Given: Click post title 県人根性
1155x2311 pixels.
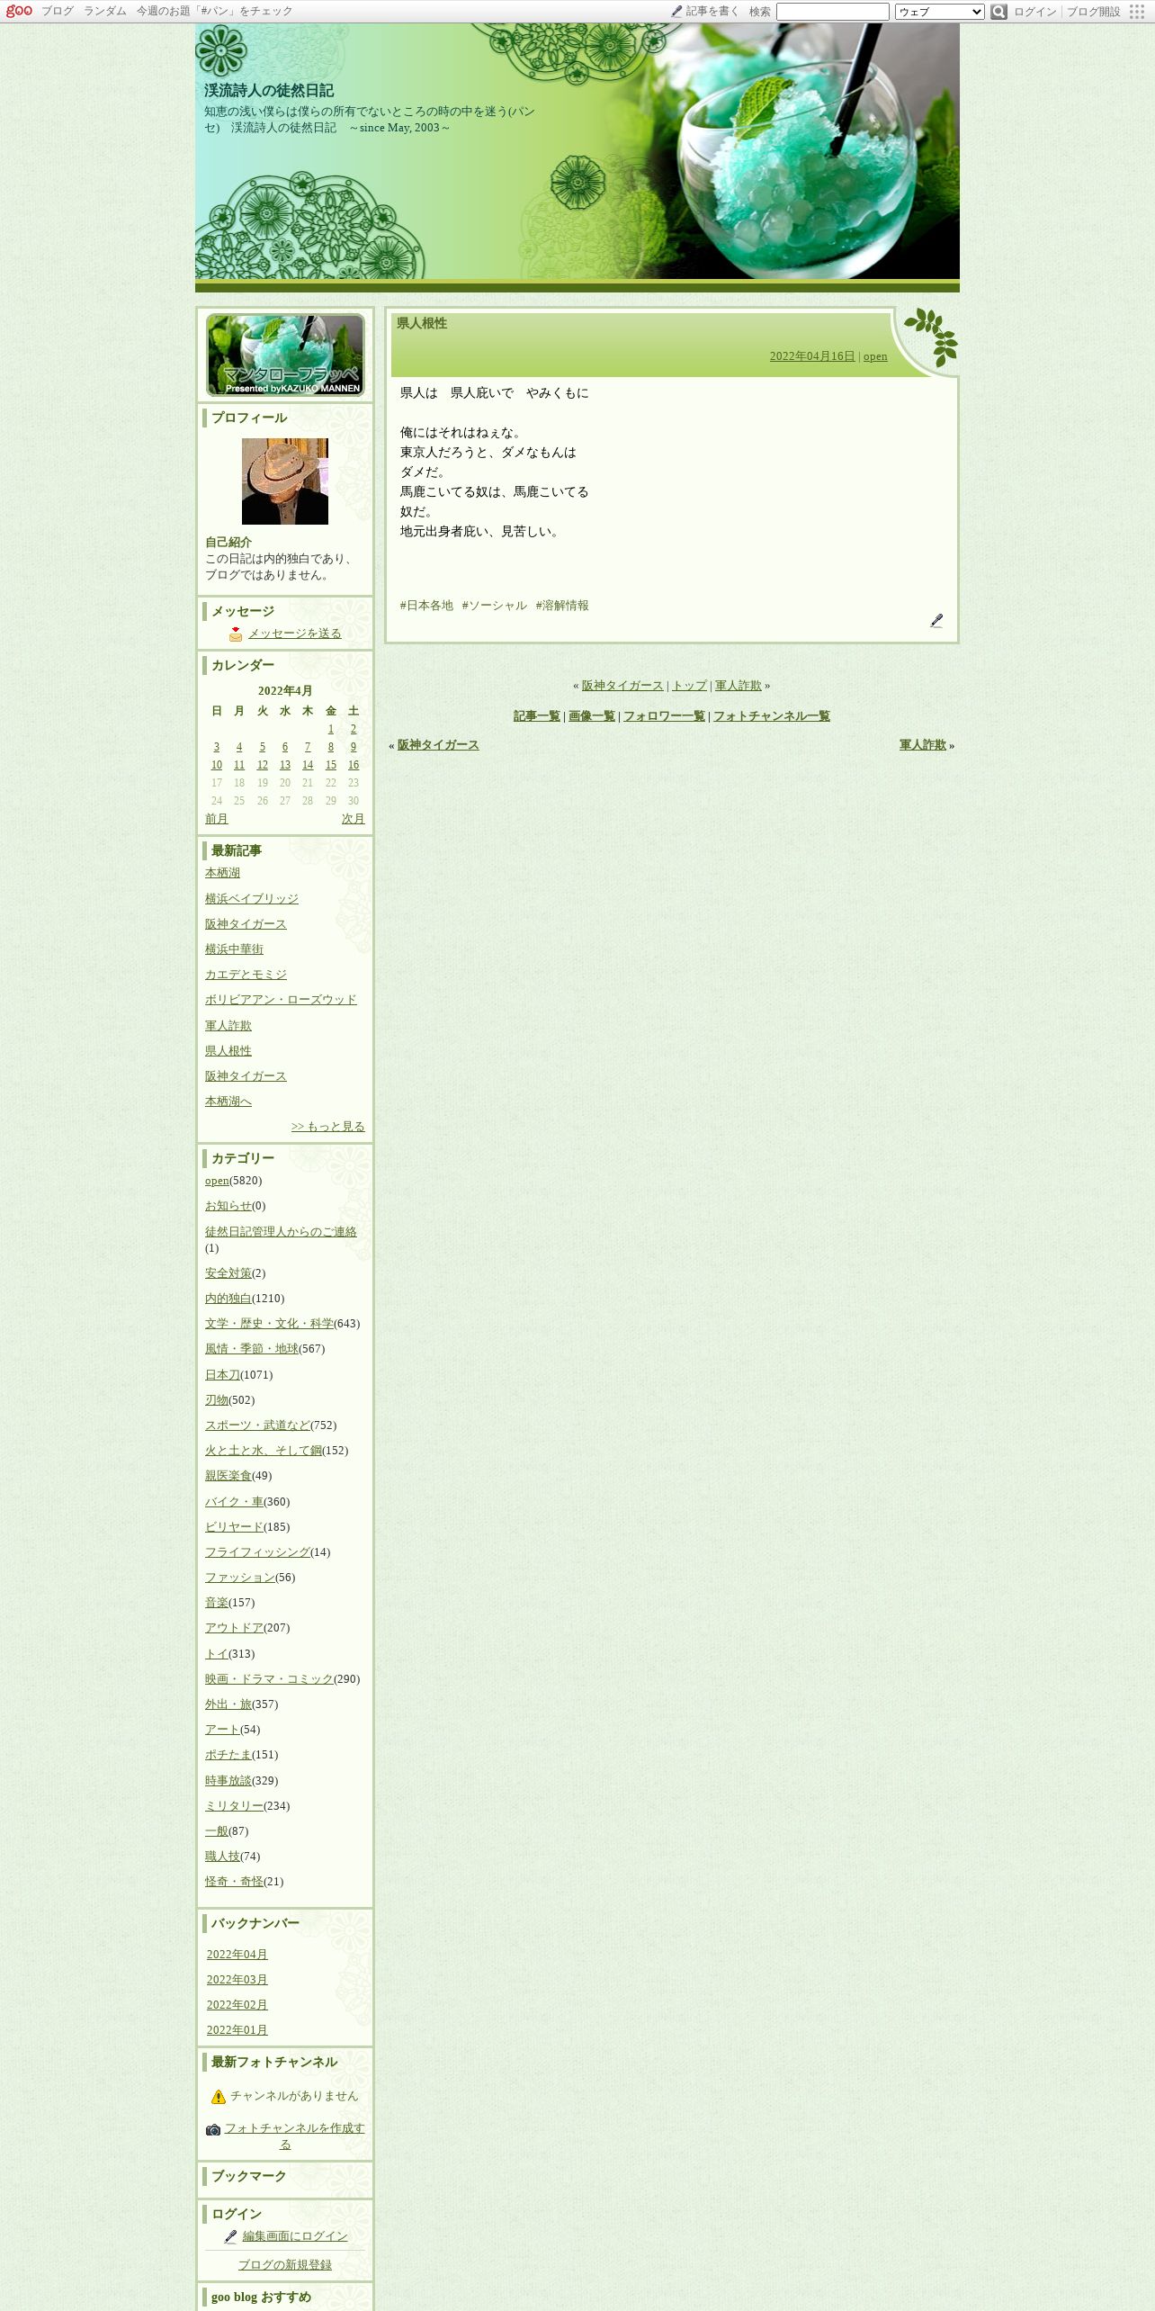Looking at the screenshot, I should point(422,324).
